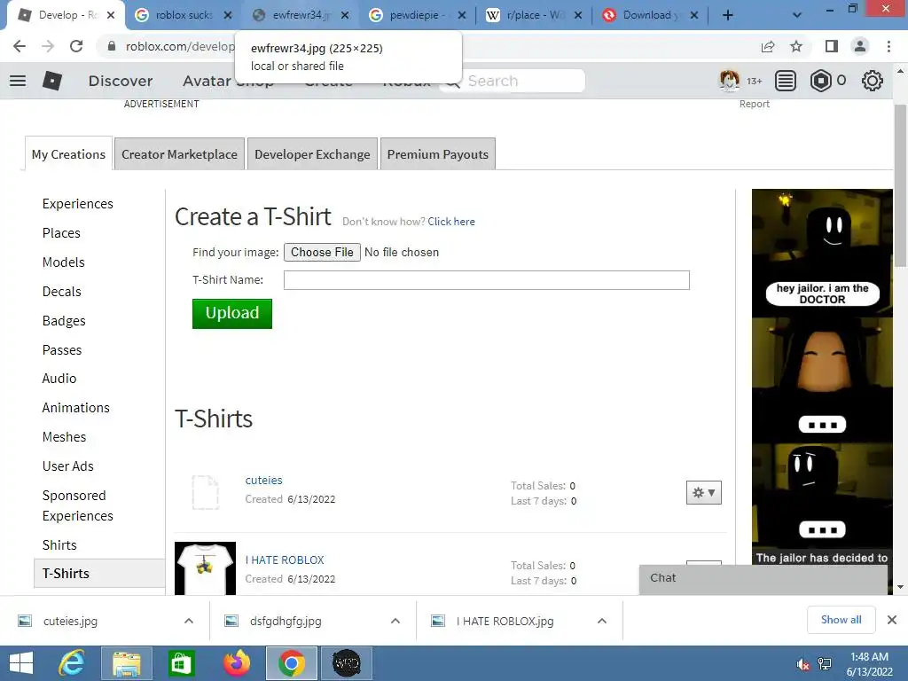Click the Chrome taskbar icon
Screen dimensions: 908x681
291,663
